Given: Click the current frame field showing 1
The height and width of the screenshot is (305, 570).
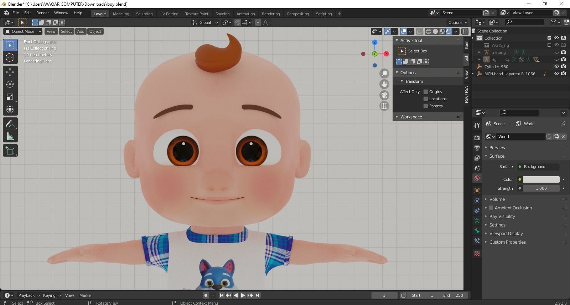Looking at the screenshot, I should point(384,295).
